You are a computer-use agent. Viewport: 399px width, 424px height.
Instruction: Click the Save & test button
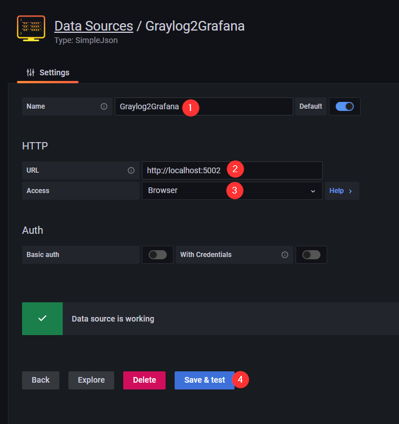[205, 380]
